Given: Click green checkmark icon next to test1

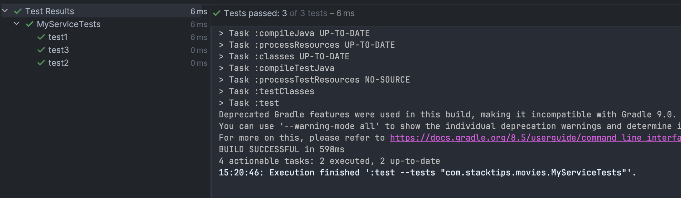Looking at the screenshot, I should [41, 37].
